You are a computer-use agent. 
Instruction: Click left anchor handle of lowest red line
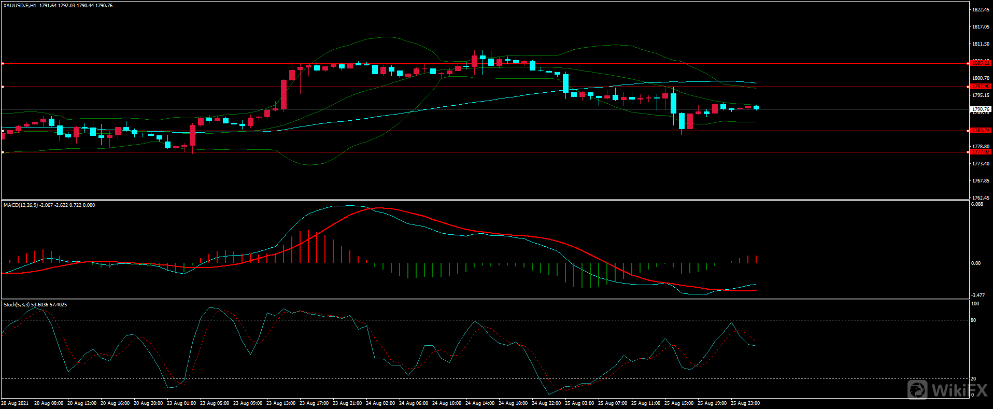[x=3, y=152]
